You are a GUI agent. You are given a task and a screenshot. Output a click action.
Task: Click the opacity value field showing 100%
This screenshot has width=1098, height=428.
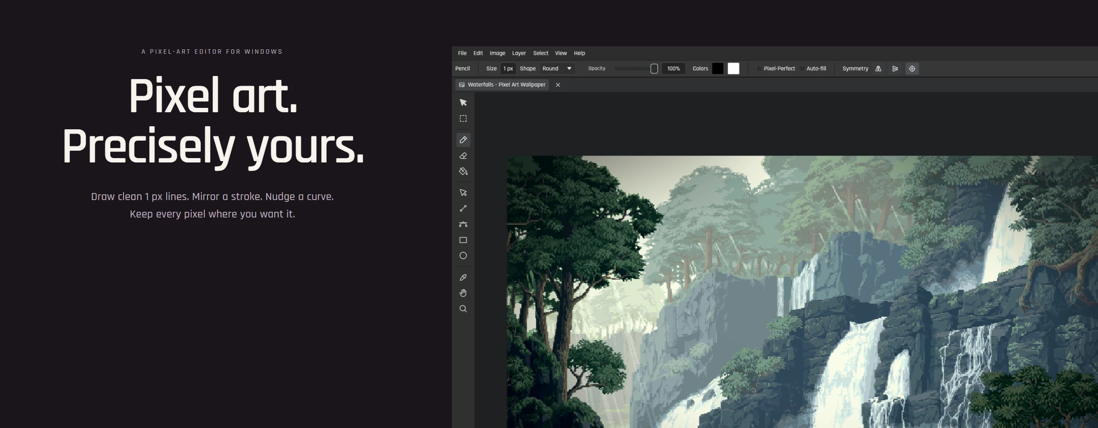[673, 69]
